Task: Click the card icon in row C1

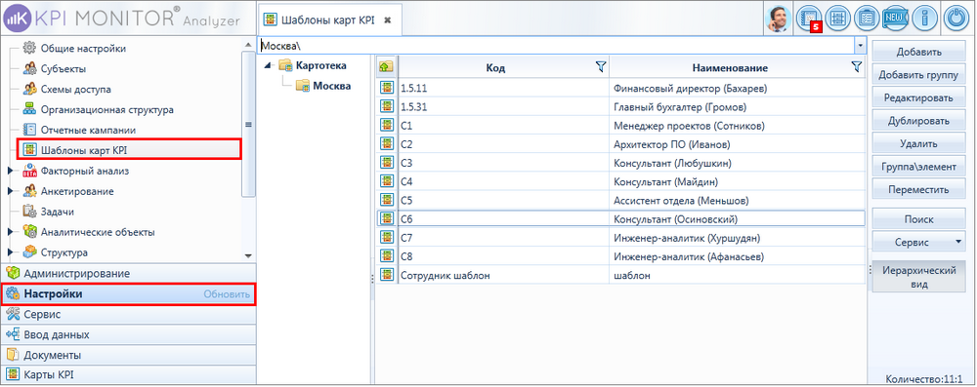Action: [x=387, y=125]
